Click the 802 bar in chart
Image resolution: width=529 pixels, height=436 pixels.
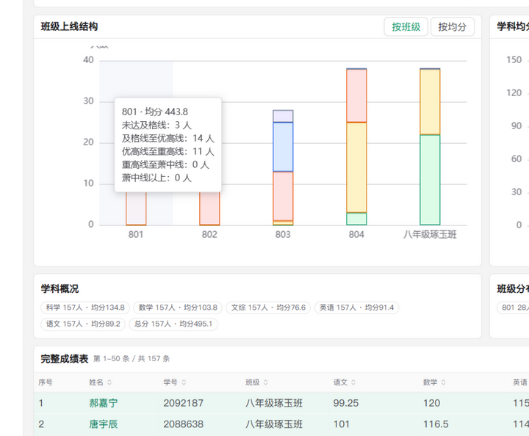(209, 208)
